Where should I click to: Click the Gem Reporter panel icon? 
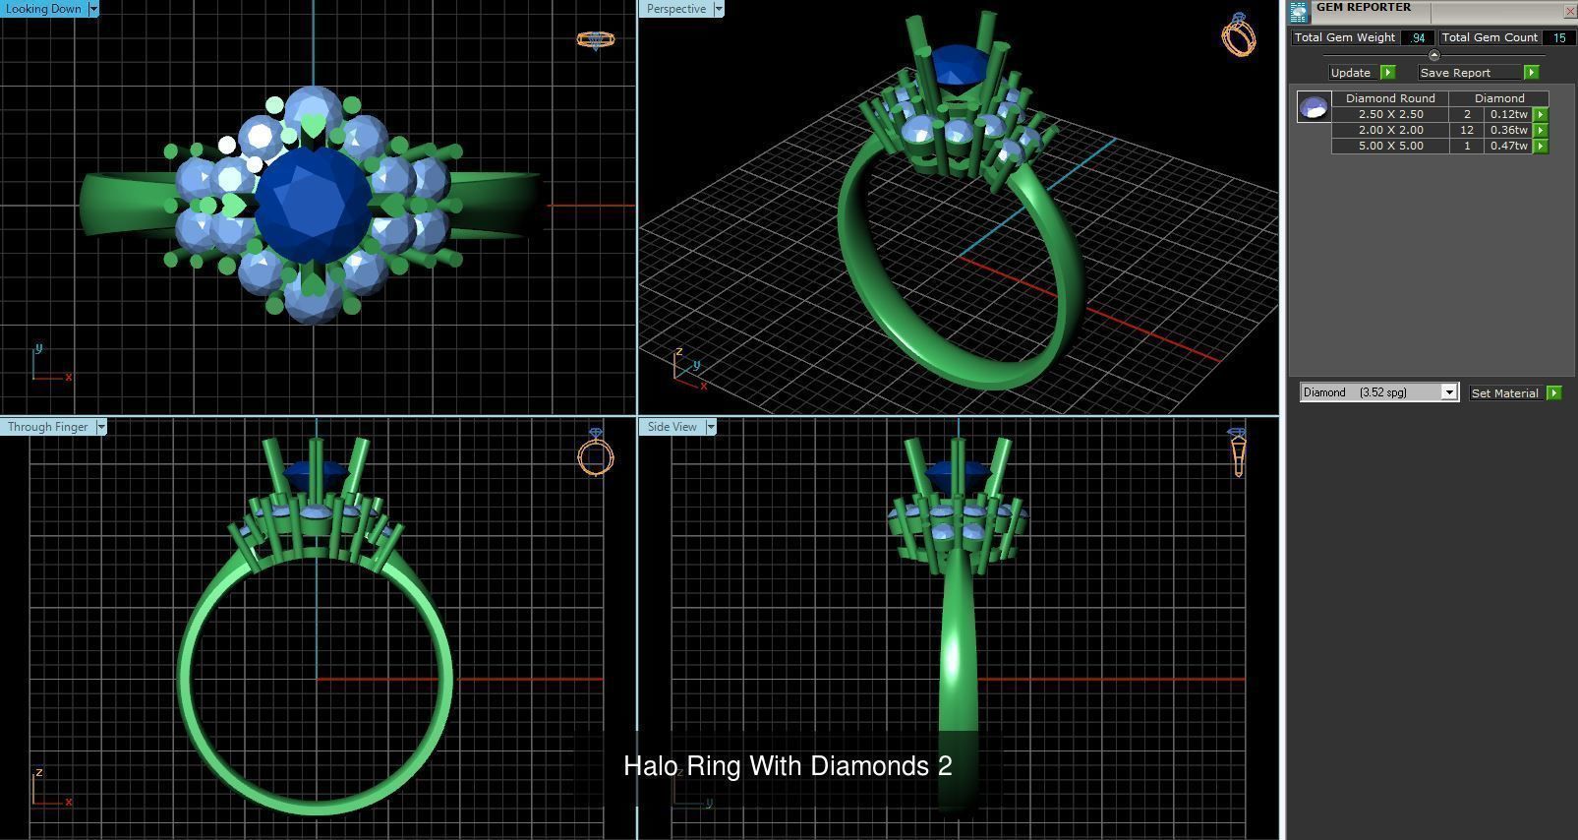[1299, 12]
